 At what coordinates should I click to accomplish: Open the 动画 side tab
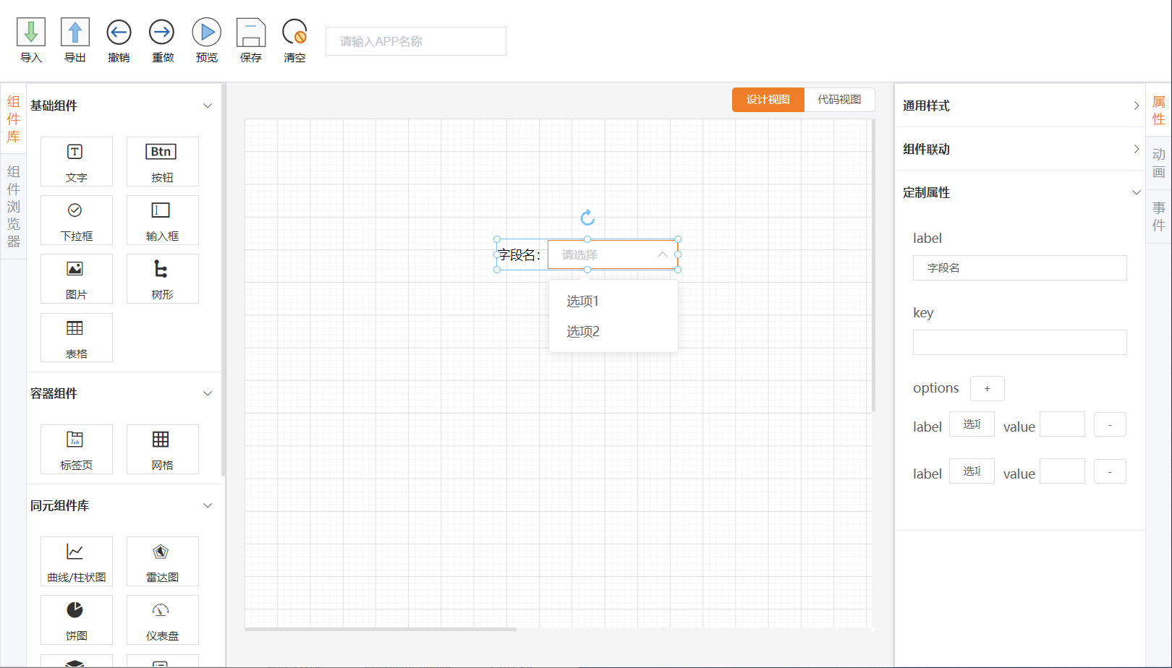pos(1158,163)
